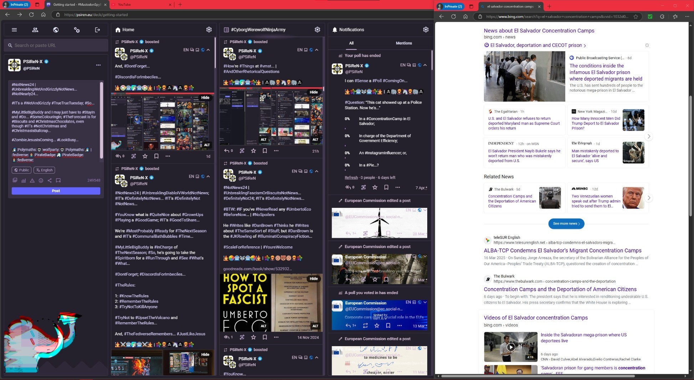Open the extensions puzzle icon in the Bing browser
The height and width of the screenshot is (380, 694).
662,16
